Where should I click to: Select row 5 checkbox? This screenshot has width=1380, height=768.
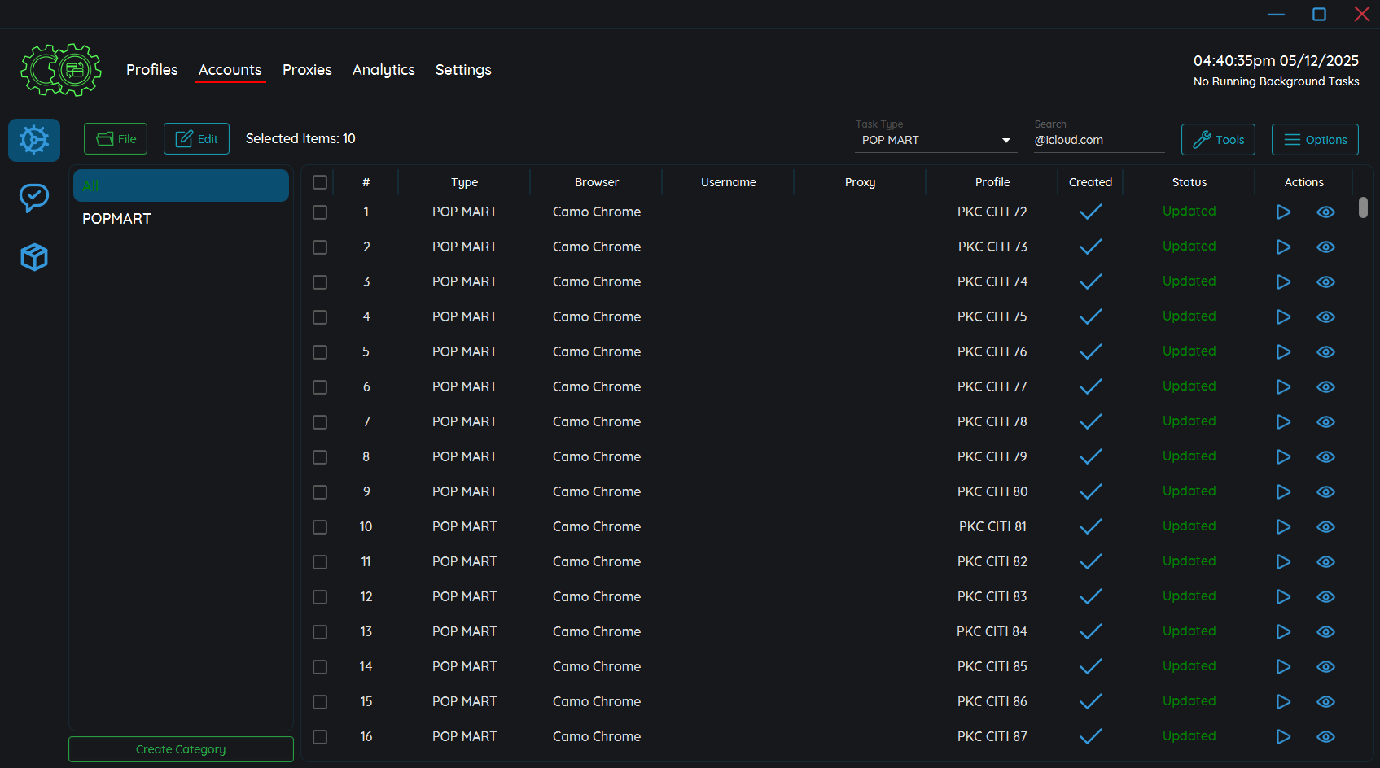pos(320,351)
